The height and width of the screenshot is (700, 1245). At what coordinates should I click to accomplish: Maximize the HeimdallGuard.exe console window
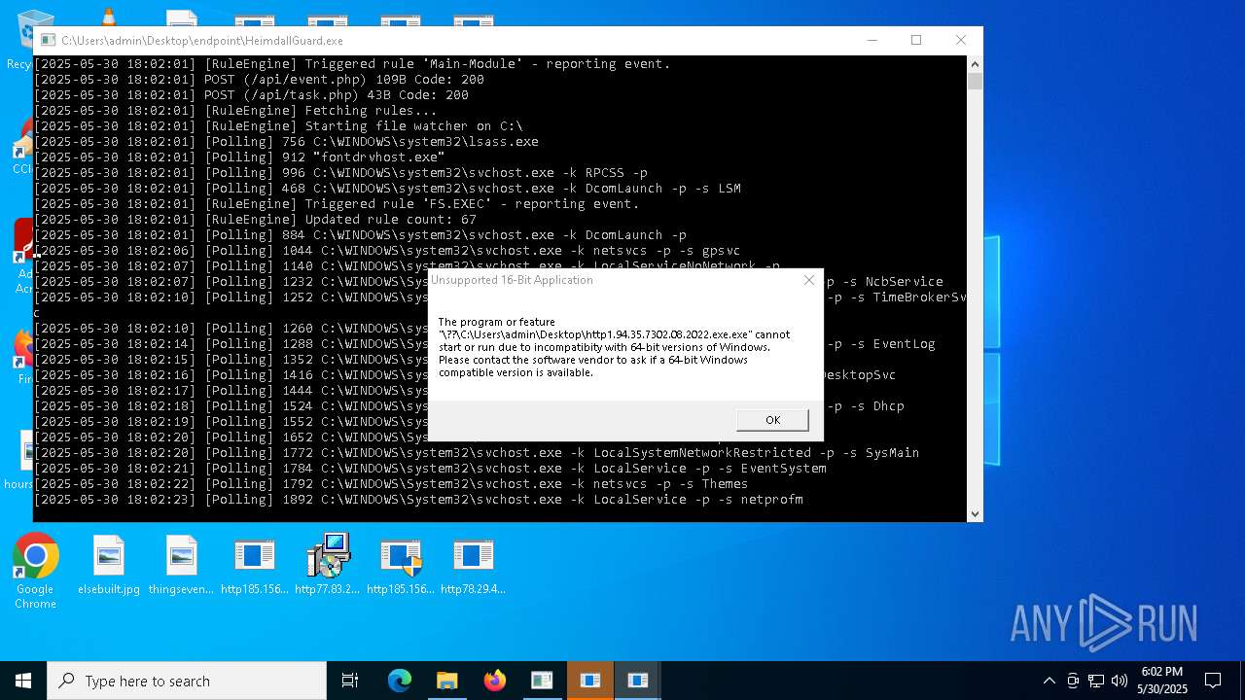(x=916, y=40)
